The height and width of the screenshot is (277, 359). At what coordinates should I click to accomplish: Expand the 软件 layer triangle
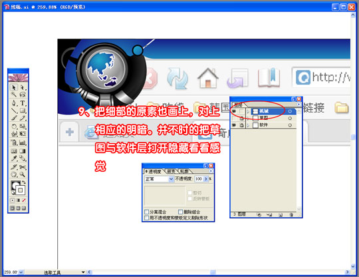[x=248, y=125]
